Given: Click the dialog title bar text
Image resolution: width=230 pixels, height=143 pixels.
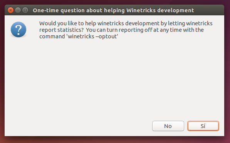Looking at the screenshot, I should (113, 10).
